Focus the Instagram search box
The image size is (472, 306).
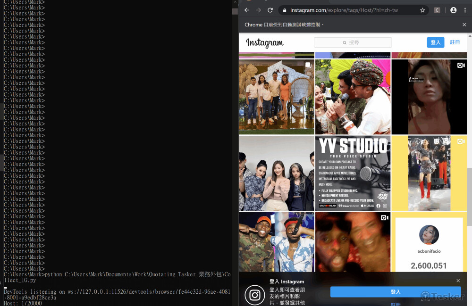[353, 42]
